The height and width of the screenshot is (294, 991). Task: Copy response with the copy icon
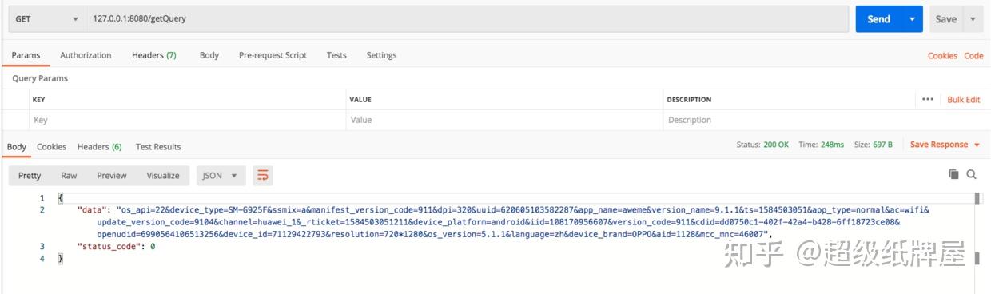953,174
